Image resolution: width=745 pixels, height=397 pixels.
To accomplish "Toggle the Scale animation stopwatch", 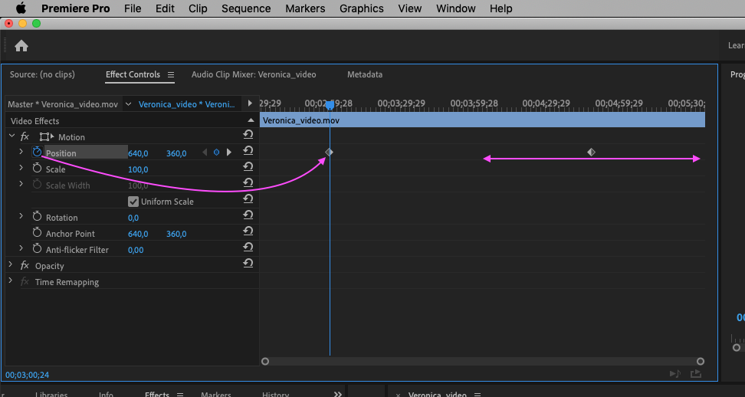I will click(37, 169).
